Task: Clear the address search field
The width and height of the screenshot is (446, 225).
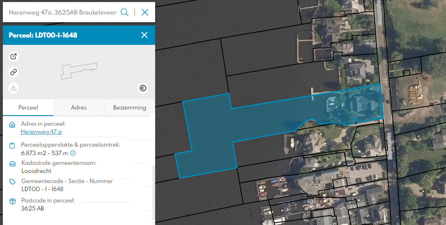Action: 145,12
